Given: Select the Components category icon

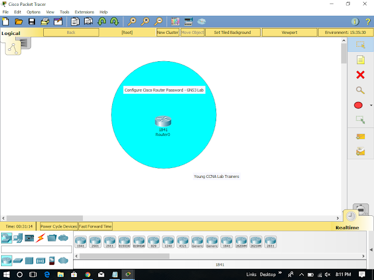Looking at the screenshot, I should coord(29,238).
